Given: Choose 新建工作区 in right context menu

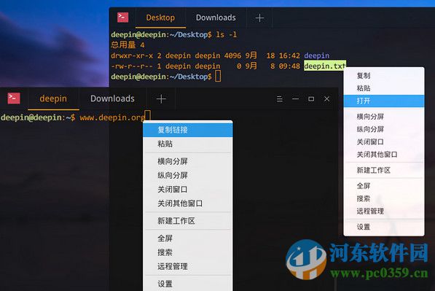Looking at the screenshot, I should tap(384, 170).
